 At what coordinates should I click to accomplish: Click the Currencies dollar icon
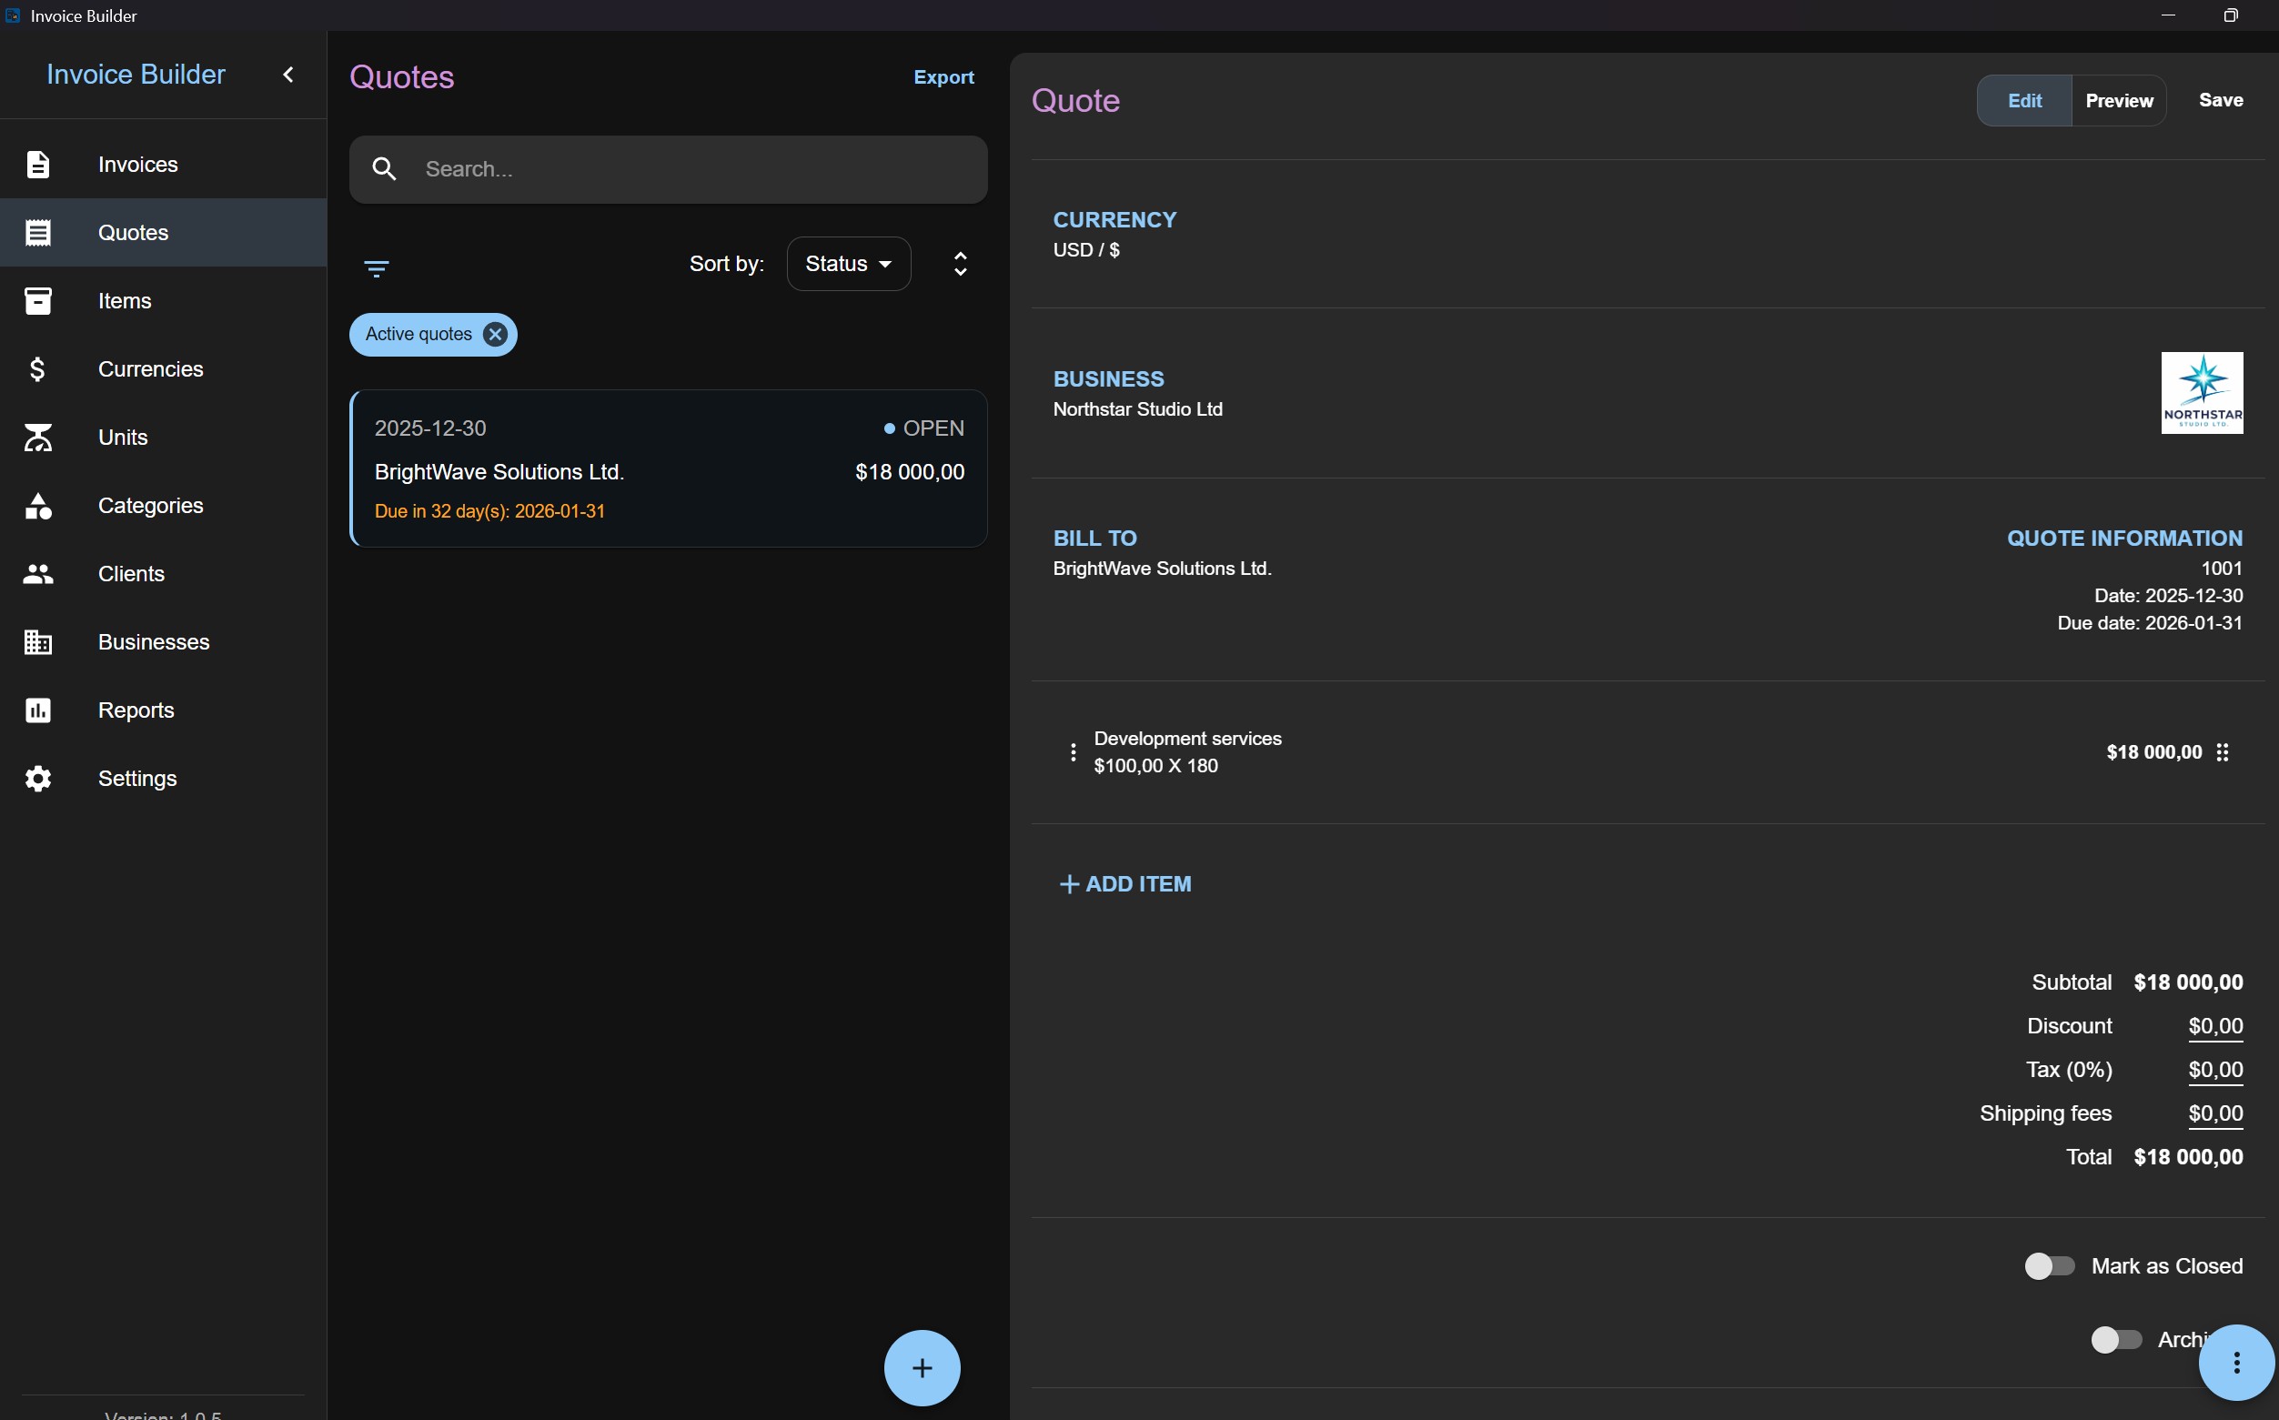[37, 369]
